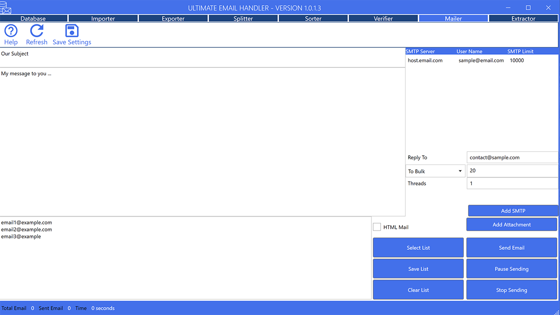The image size is (560, 315).
Task: Click the Add SMTP button
Action: [x=513, y=210]
